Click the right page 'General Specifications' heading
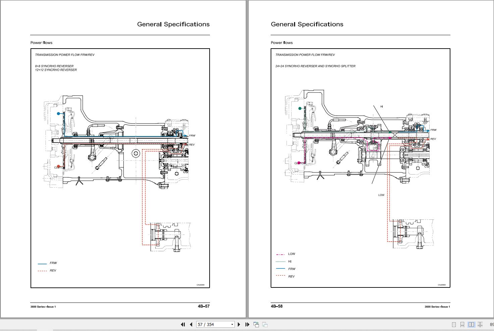 click(307, 24)
